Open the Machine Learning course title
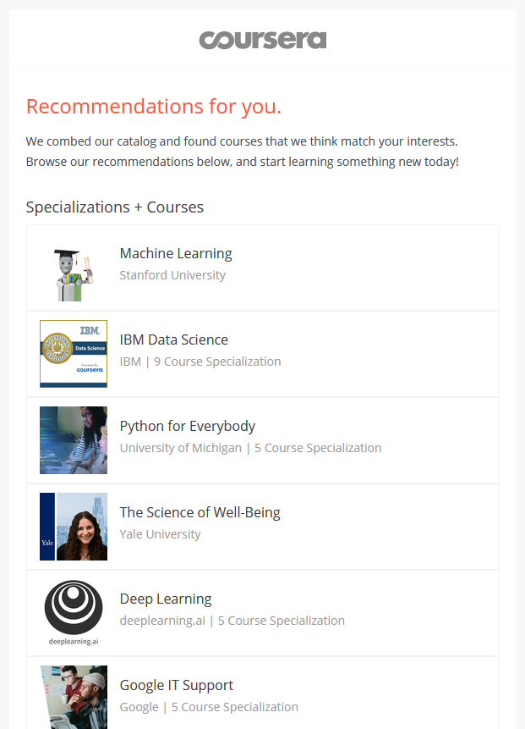This screenshot has width=525, height=729. pyautogui.click(x=176, y=253)
